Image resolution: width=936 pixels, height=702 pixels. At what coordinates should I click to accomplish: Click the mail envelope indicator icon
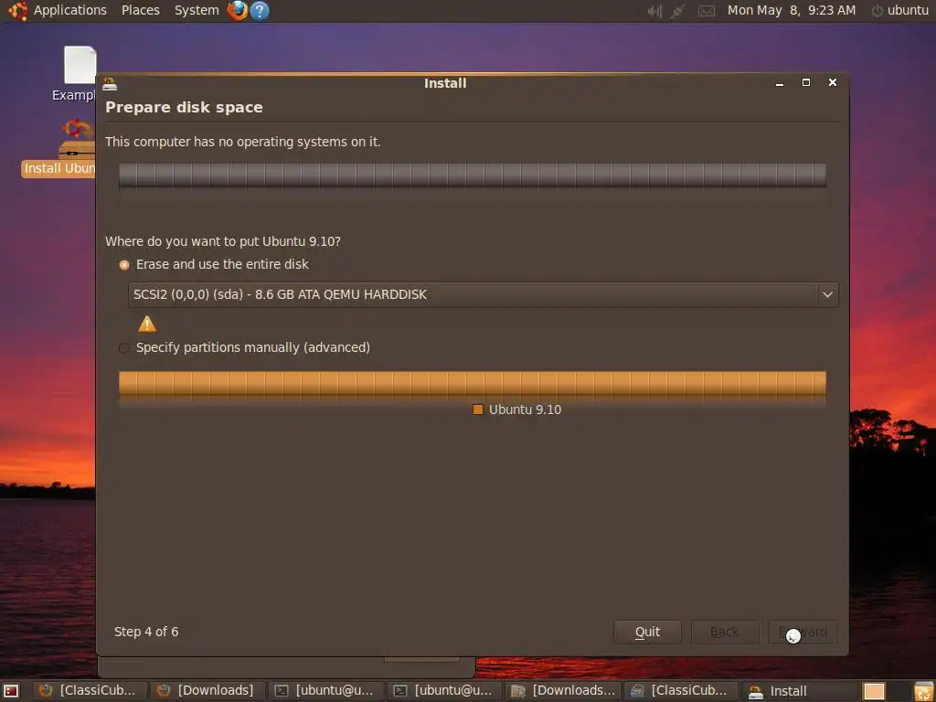(x=707, y=11)
